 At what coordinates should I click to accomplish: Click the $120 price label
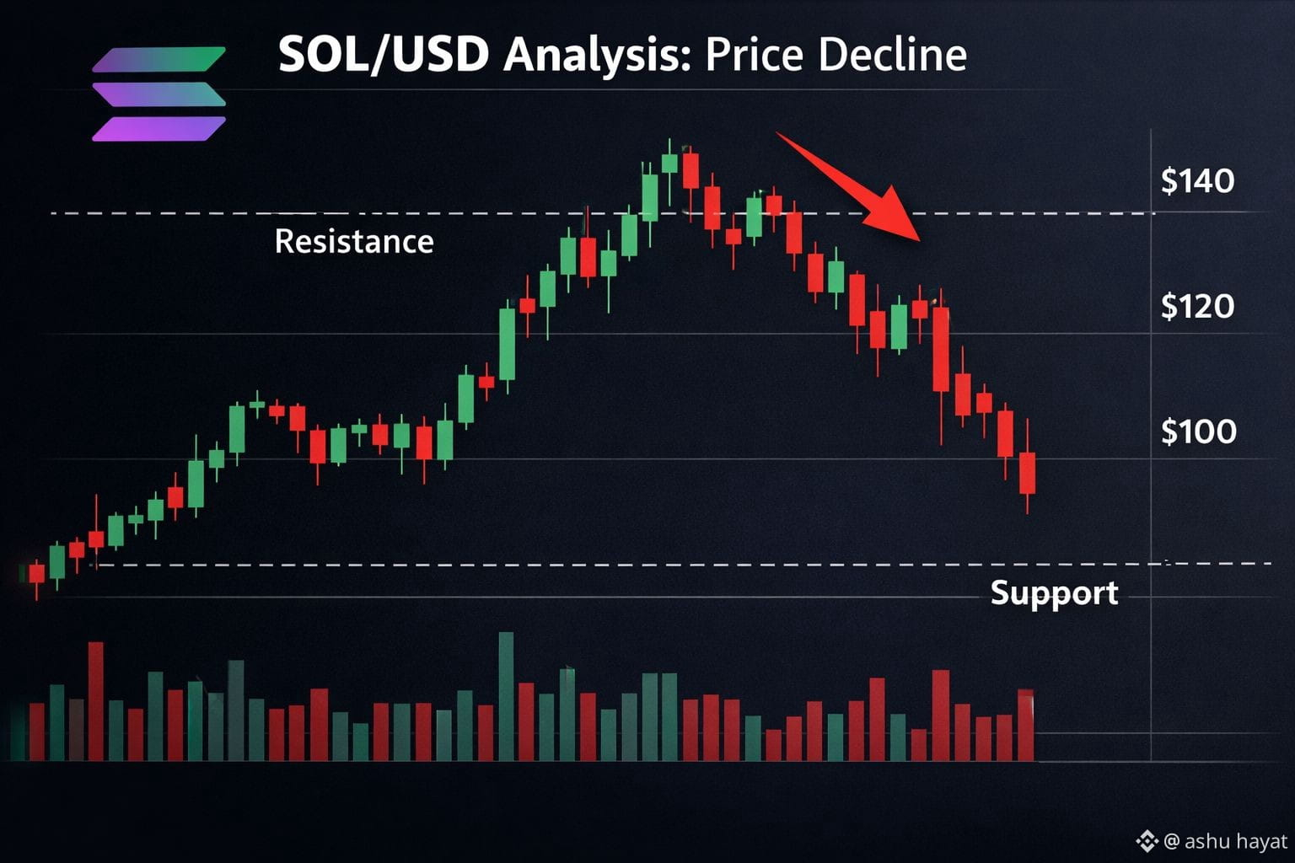point(1197,306)
